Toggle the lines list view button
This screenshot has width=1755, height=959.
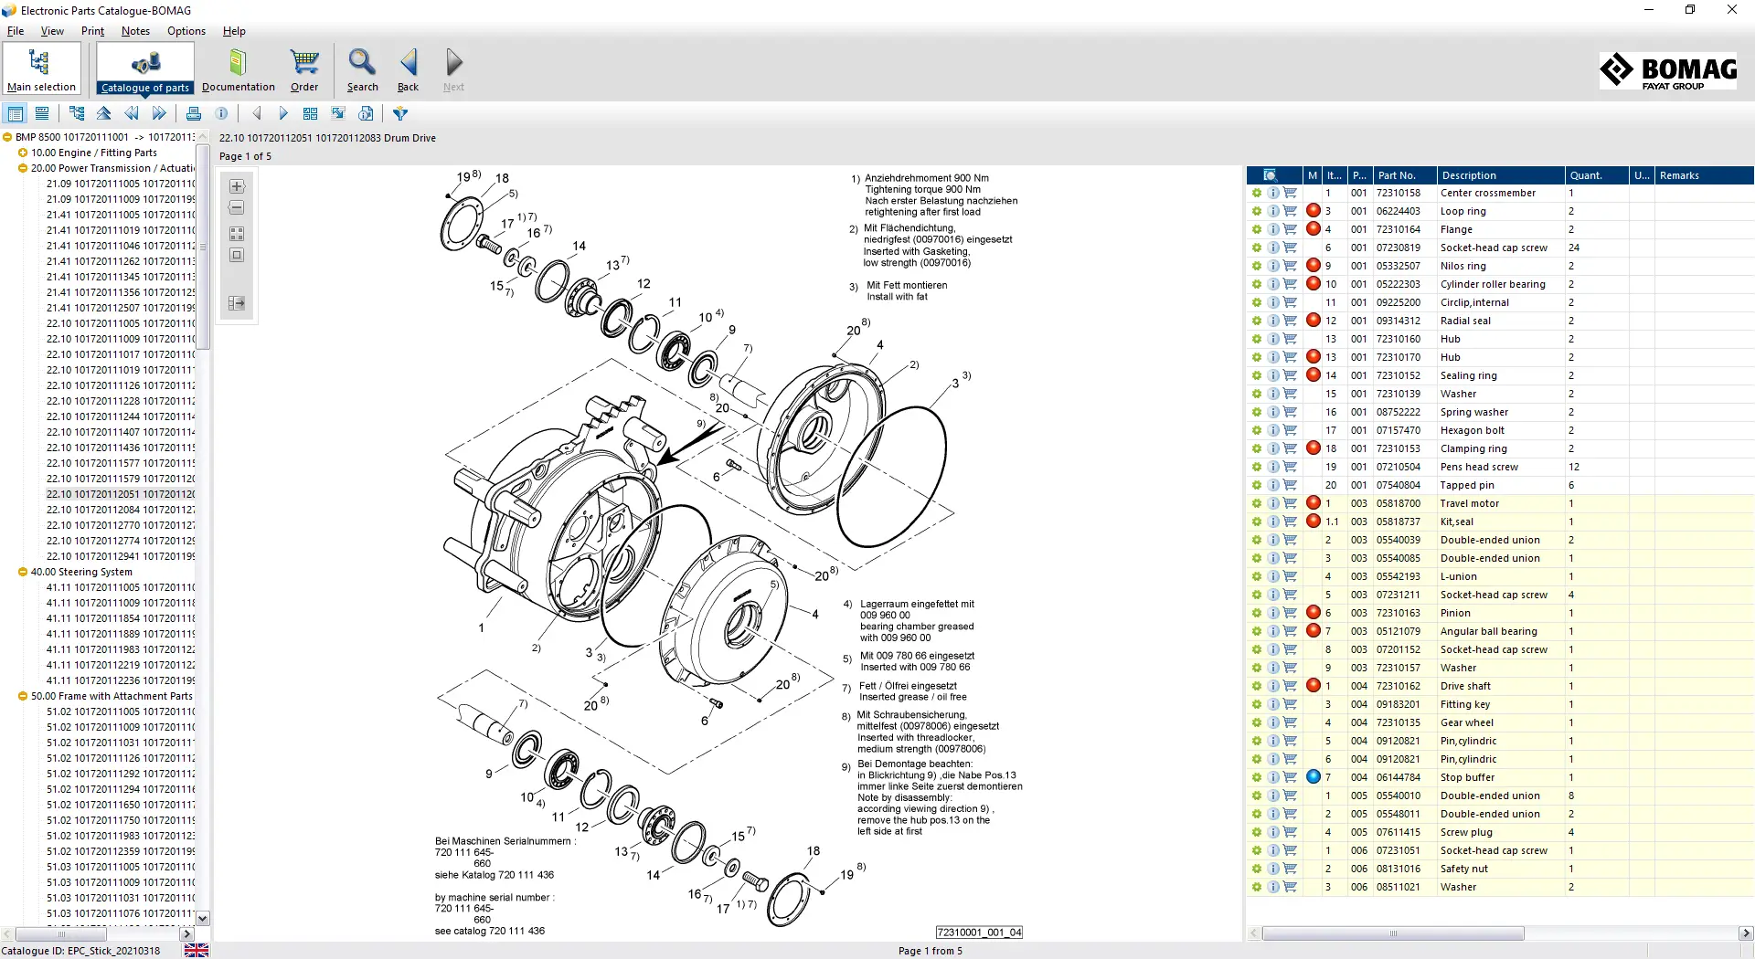[42, 113]
